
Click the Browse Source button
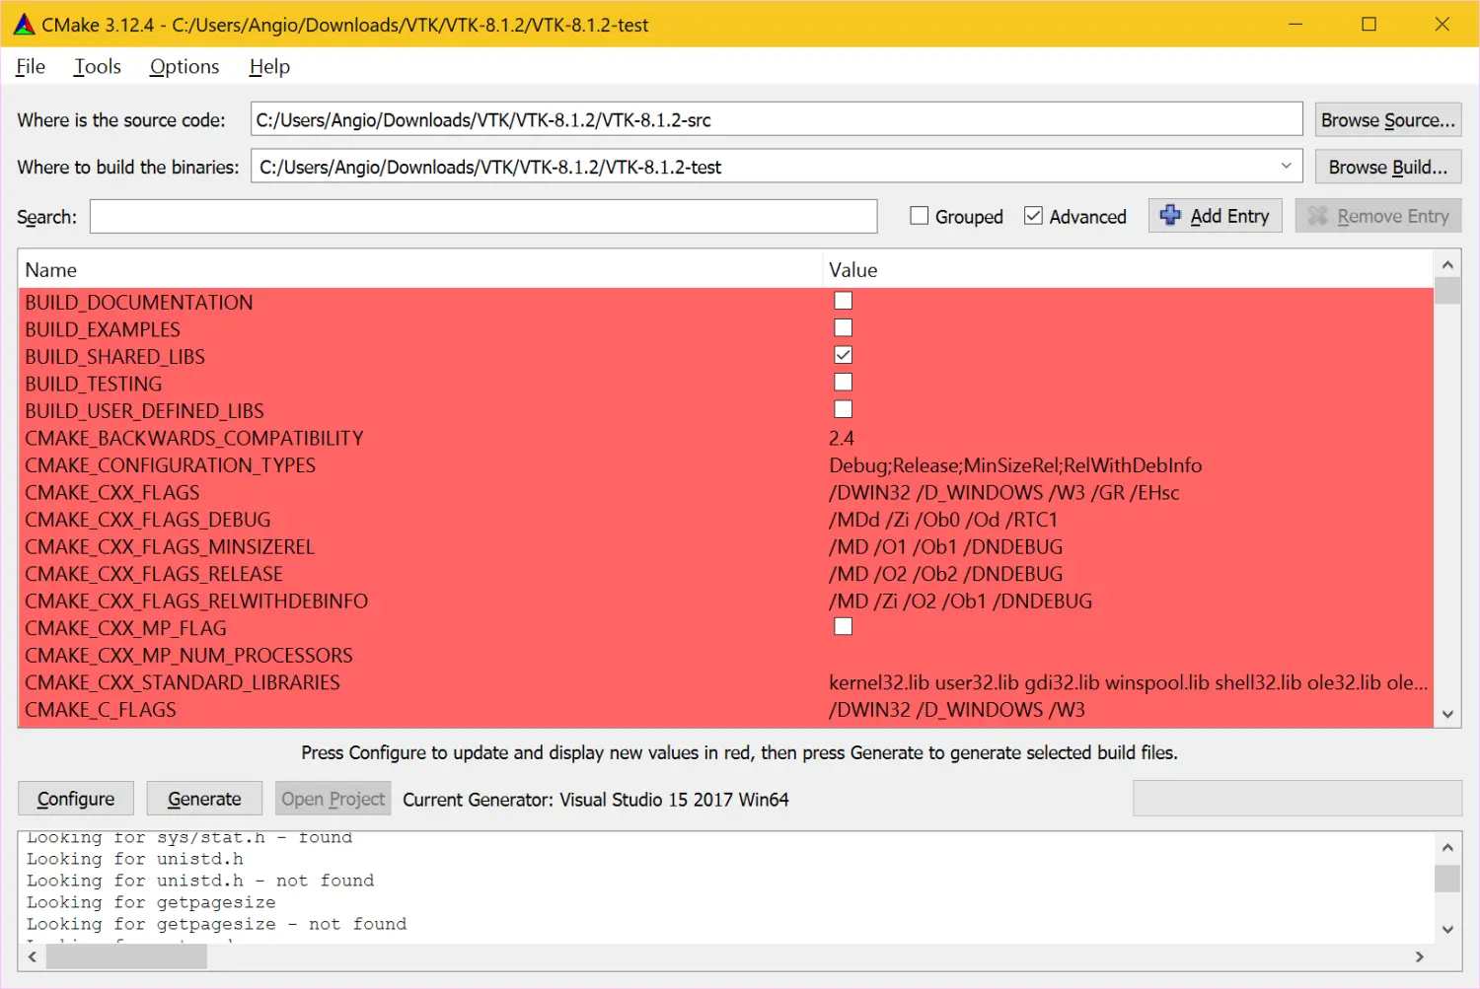[1387, 119]
